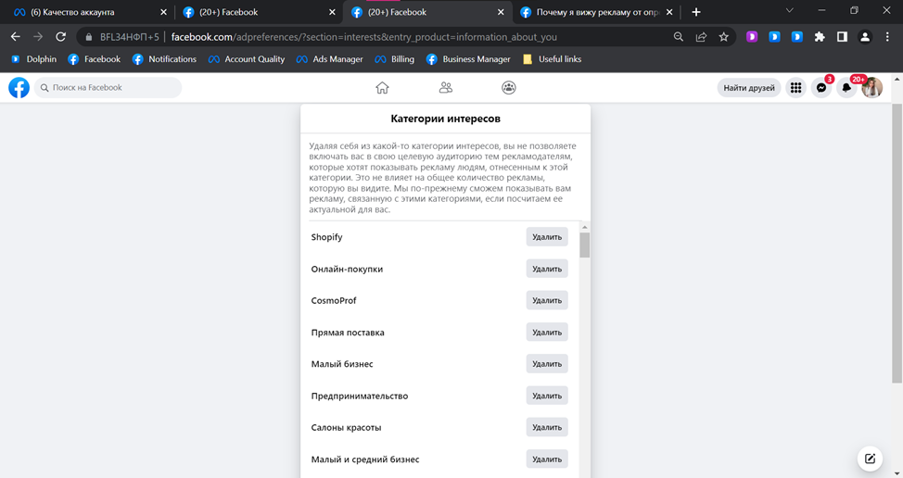Image resolution: width=903 pixels, height=478 pixels.
Task: Open the Chrome profile icon
Action: (864, 37)
